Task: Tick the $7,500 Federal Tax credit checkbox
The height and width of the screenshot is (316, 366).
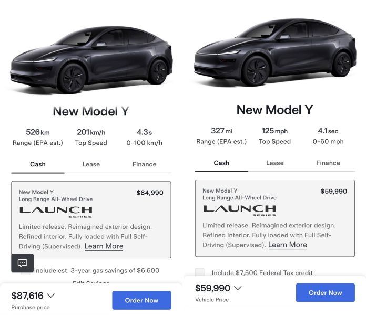Action: (x=200, y=272)
